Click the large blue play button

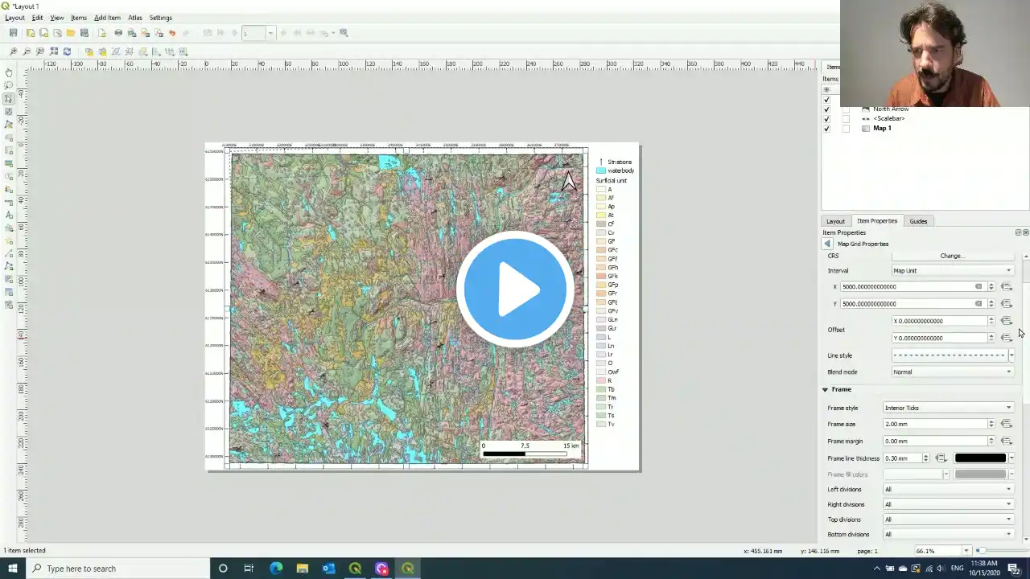coord(515,289)
